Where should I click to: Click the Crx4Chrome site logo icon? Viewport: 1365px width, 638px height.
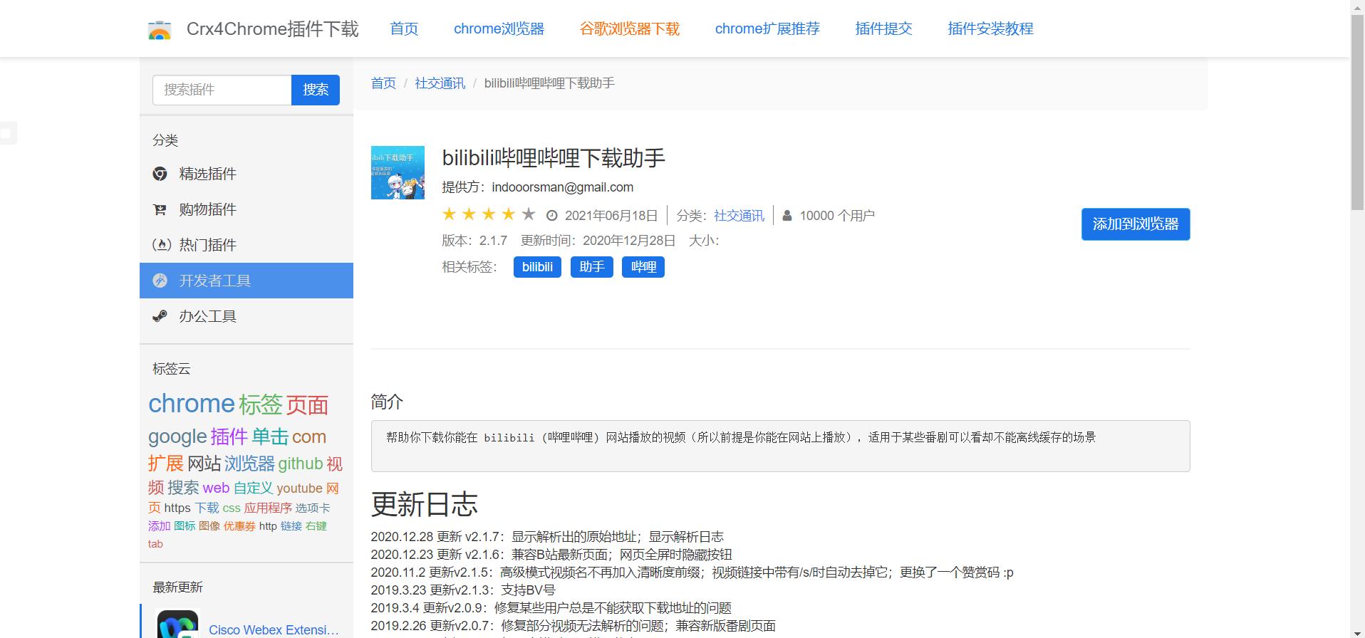click(x=160, y=30)
